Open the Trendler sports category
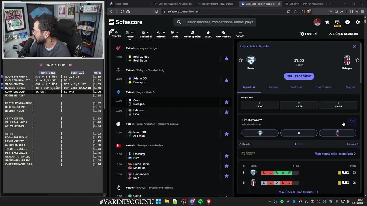The image size is (367, 206). 116,34
